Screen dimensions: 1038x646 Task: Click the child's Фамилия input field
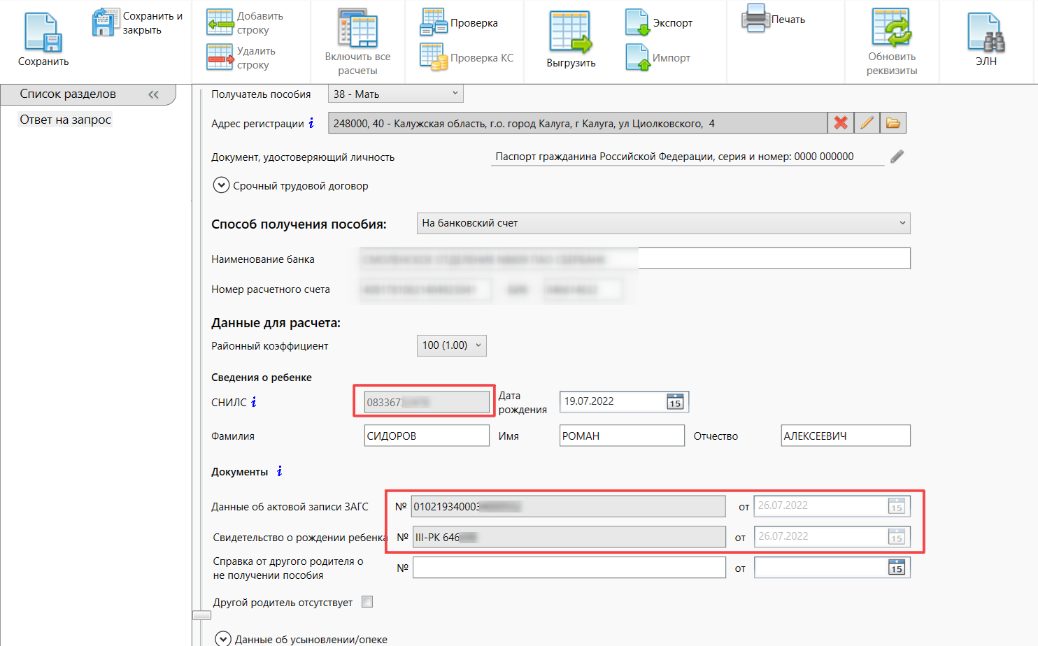[426, 436]
